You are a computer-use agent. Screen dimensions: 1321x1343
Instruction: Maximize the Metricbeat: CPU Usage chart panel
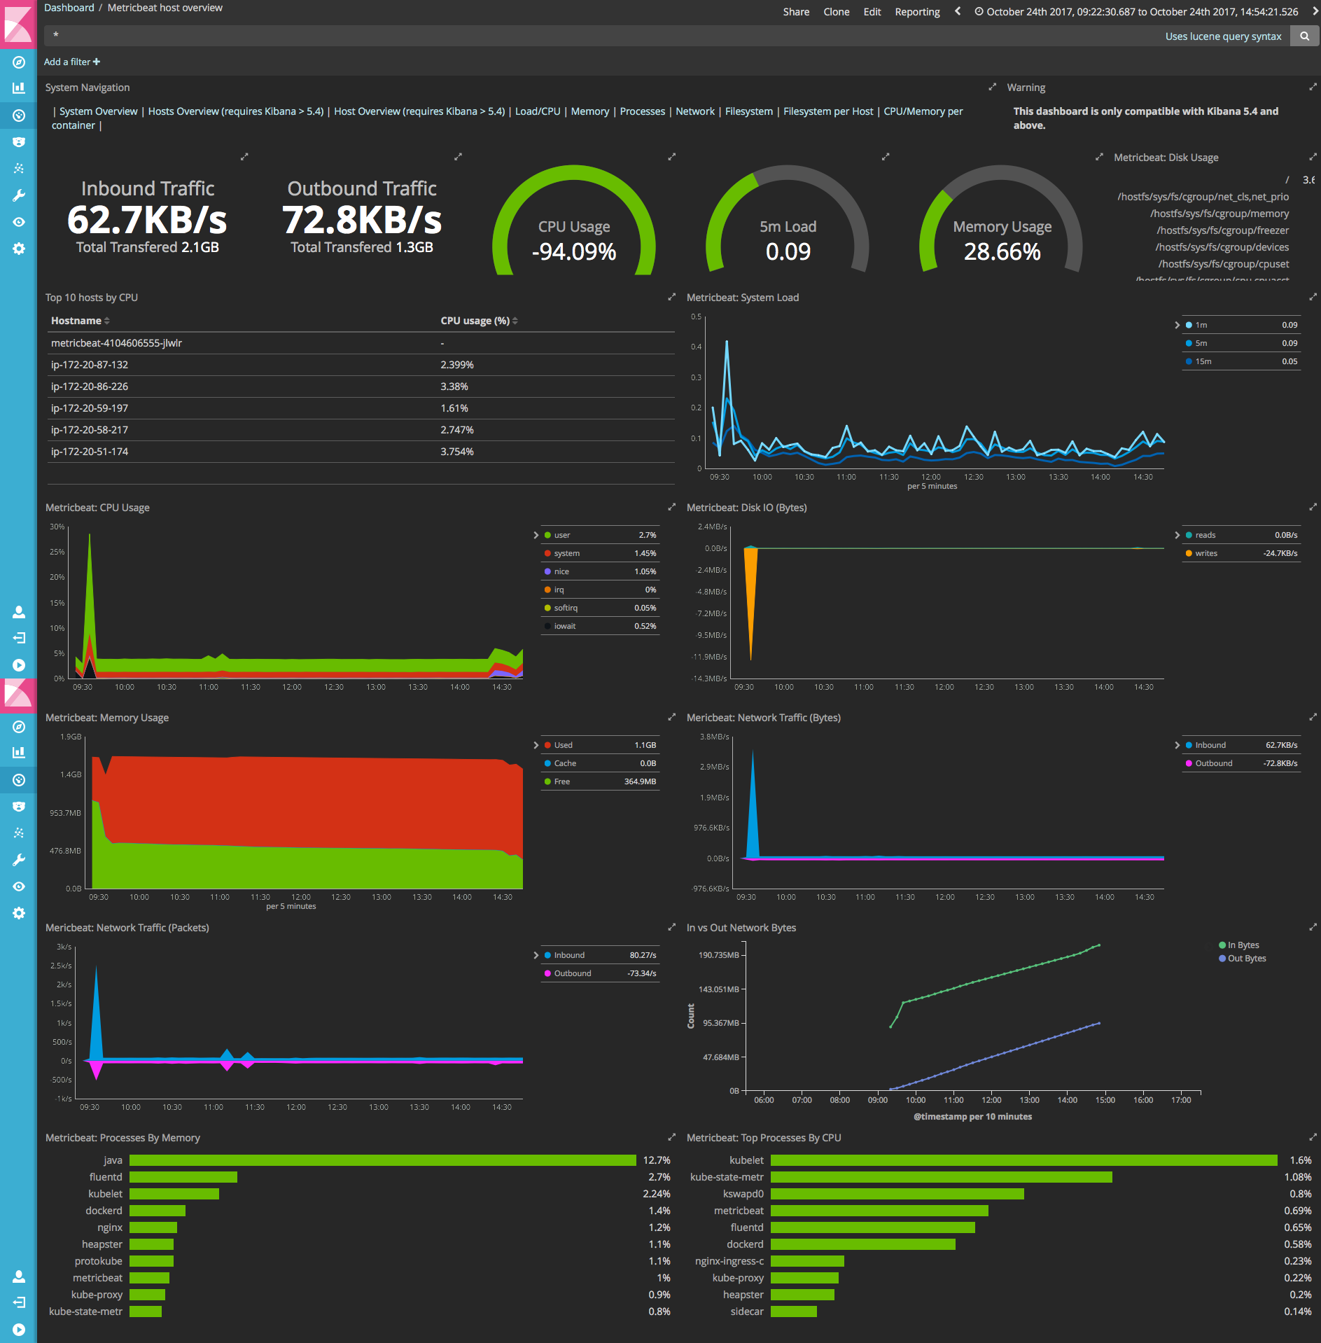[x=672, y=507]
